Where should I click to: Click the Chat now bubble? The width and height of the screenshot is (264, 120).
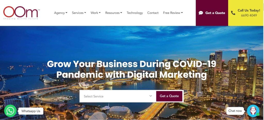[235, 111]
